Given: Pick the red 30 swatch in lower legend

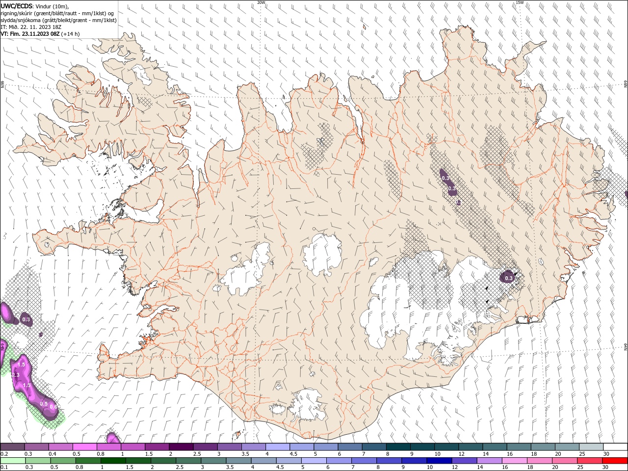Looking at the screenshot, I should [615, 460].
